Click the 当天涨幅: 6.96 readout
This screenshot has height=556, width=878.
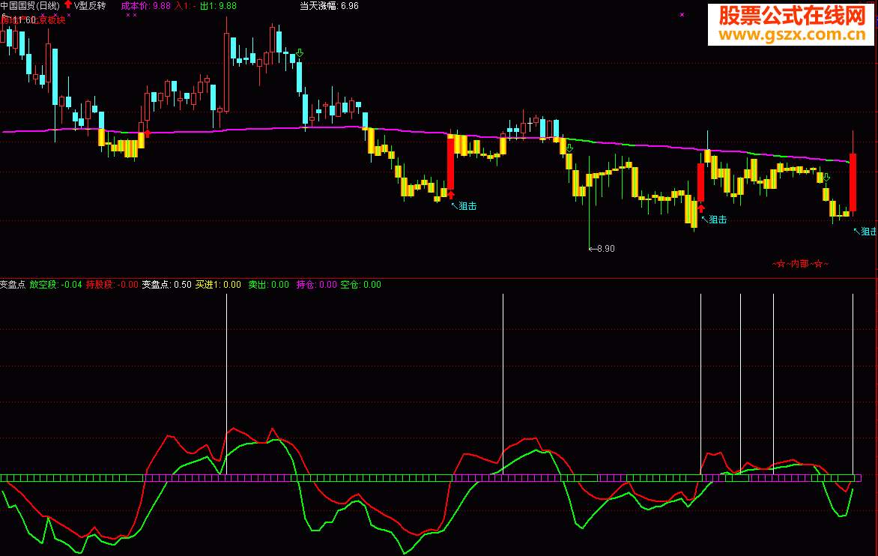click(x=330, y=5)
